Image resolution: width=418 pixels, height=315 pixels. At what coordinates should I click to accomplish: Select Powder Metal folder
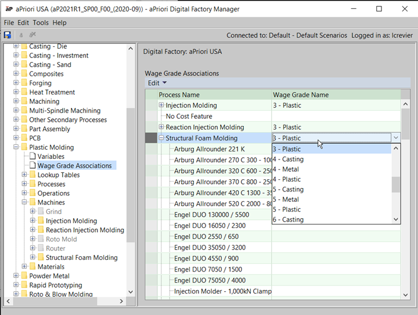[49, 276]
